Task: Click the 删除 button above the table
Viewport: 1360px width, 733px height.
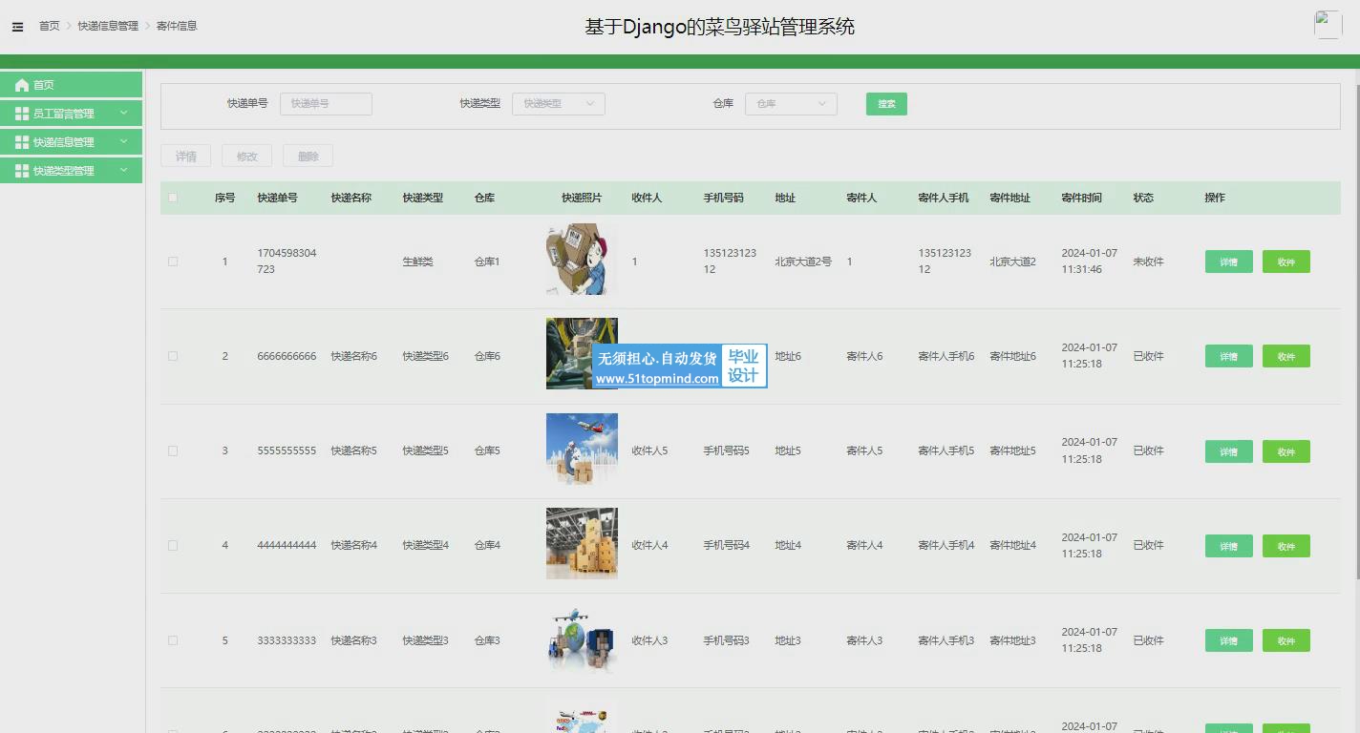Action: 308,157
